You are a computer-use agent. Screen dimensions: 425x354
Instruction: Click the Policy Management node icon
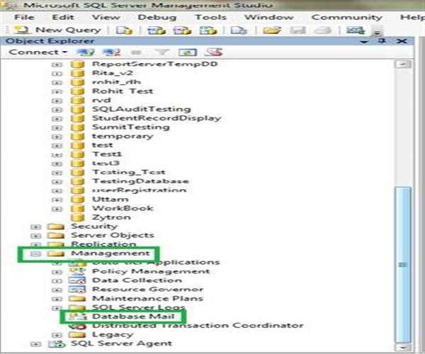coord(77,270)
